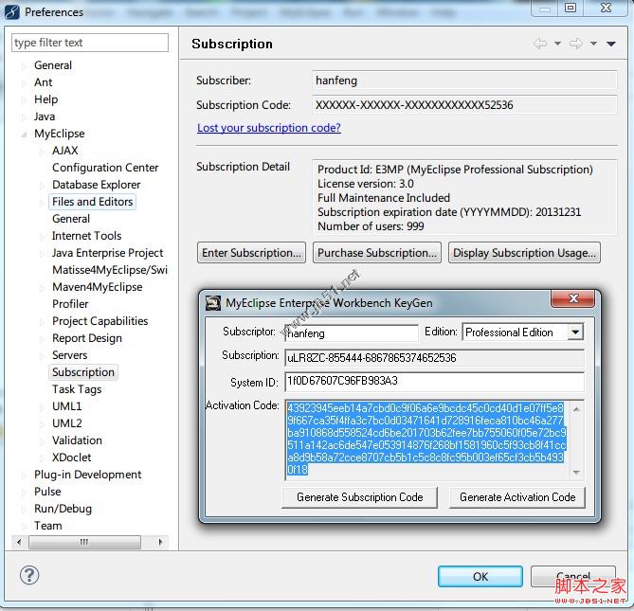Click the Purchase Subscription button

[x=377, y=253]
